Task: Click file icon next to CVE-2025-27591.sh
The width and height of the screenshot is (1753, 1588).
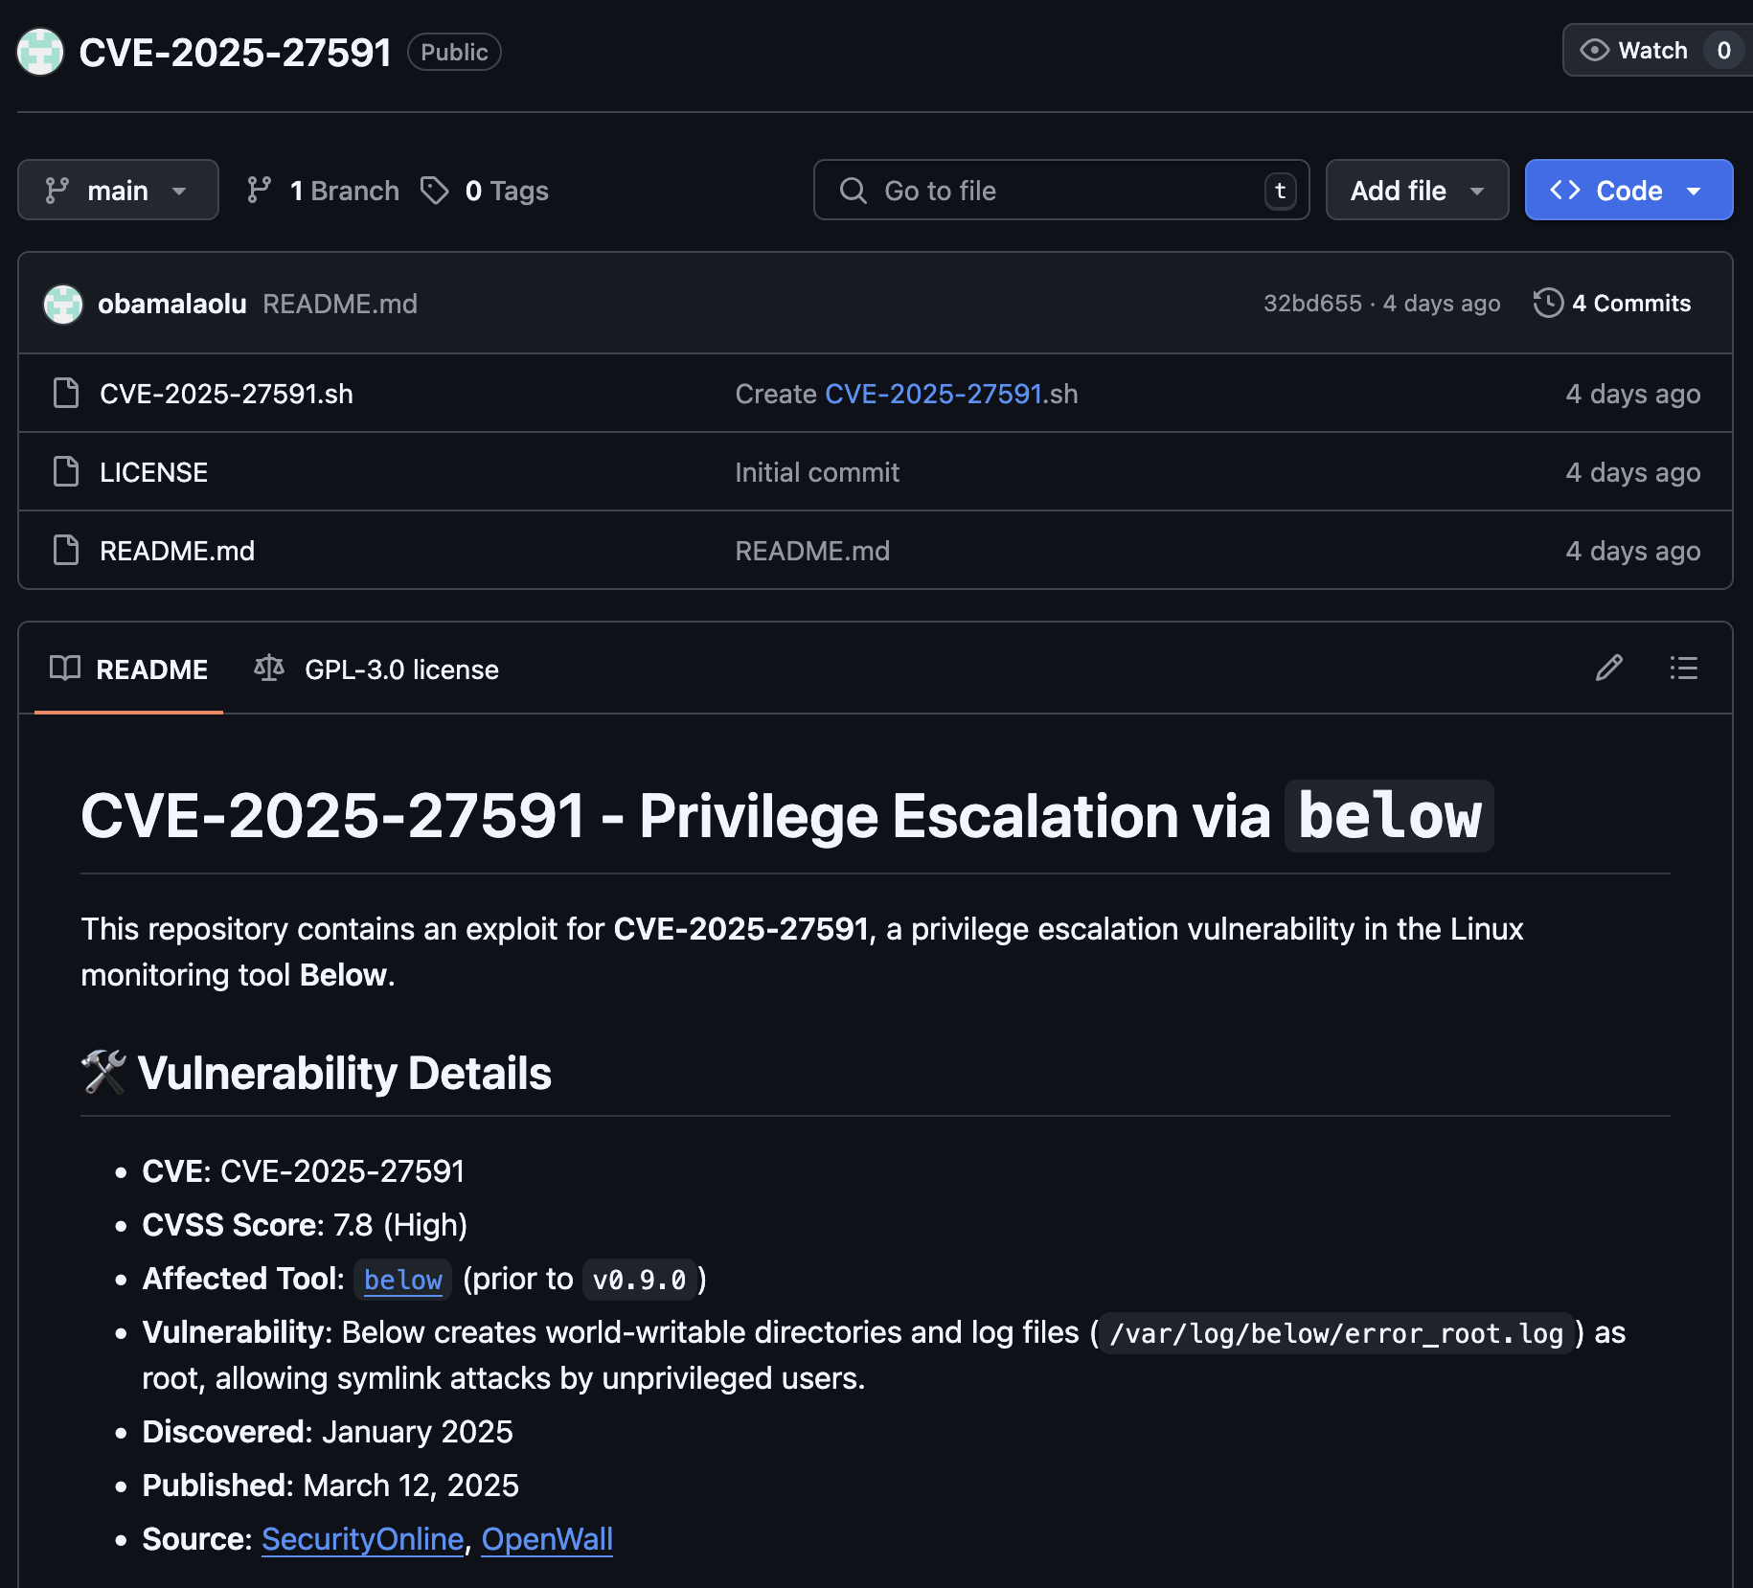Action: tap(66, 393)
